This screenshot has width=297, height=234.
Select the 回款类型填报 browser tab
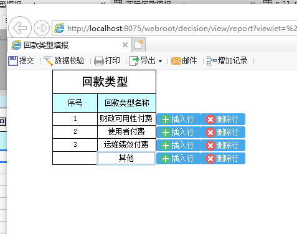click(70, 45)
